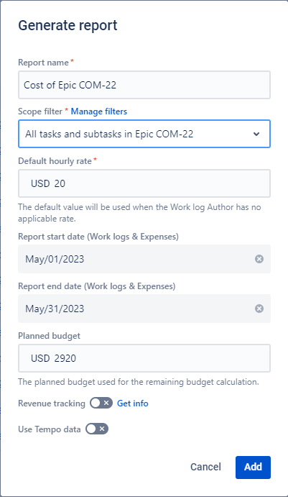Viewport: 288px width, 497px height.
Task: Turn on Use Tempo data
Action: tap(97, 429)
